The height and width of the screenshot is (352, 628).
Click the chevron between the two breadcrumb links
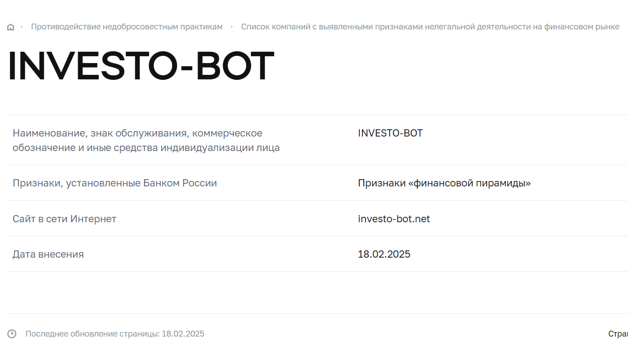pos(232,27)
